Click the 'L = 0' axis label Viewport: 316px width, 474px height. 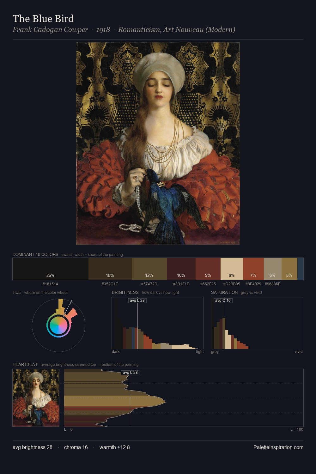coord(68,429)
